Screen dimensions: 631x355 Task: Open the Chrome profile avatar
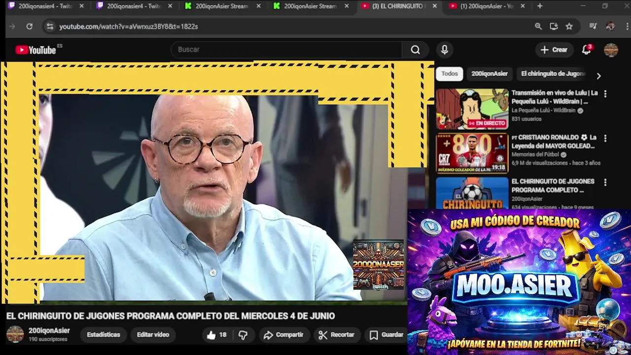coord(610,26)
